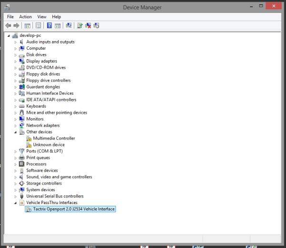This screenshot has height=248, width=286.
Task: Close the Device Manager window
Action: (274, 6)
